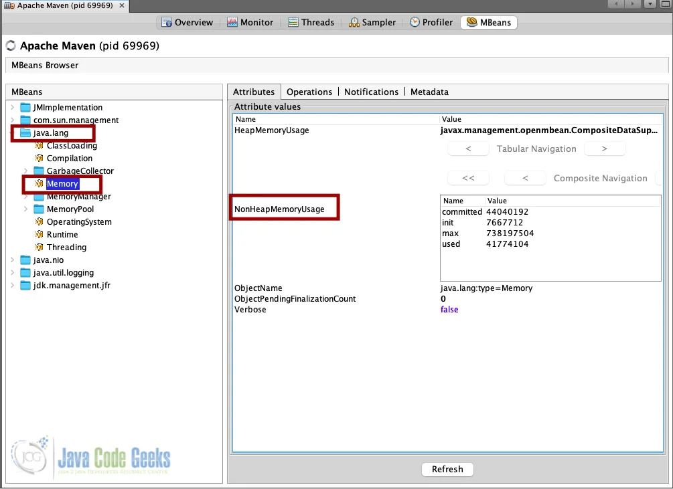Select the Runtime tree item
The image size is (673, 489).
click(62, 234)
